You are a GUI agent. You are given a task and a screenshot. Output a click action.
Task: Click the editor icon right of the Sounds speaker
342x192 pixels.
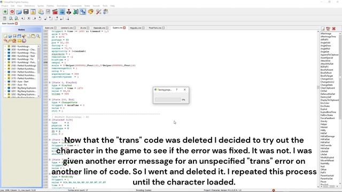[83, 12]
